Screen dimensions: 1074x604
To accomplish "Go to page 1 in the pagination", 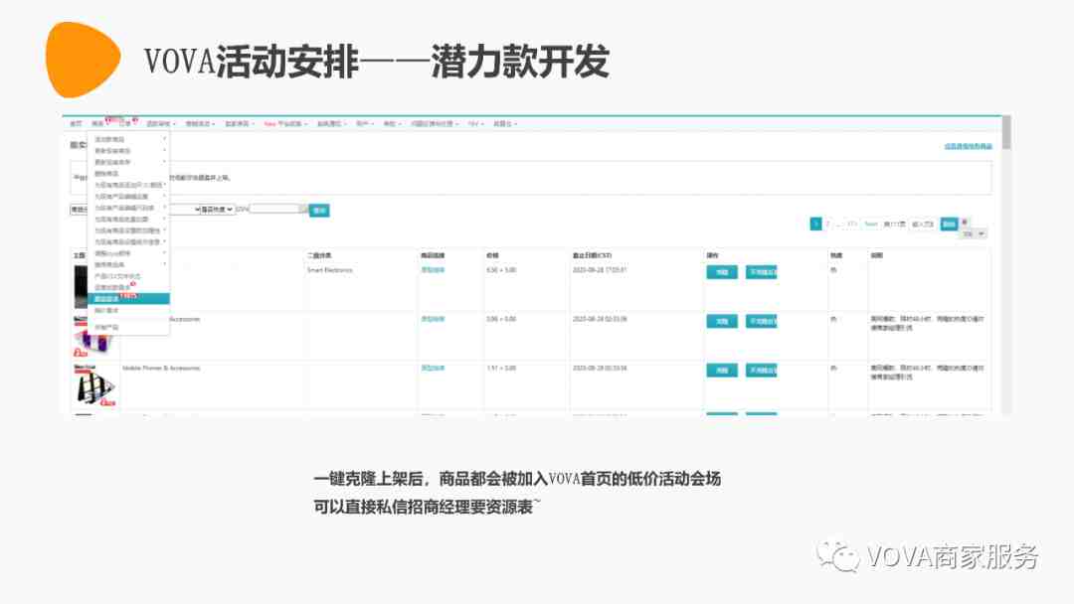I will pyautogui.click(x=815, y=224).
